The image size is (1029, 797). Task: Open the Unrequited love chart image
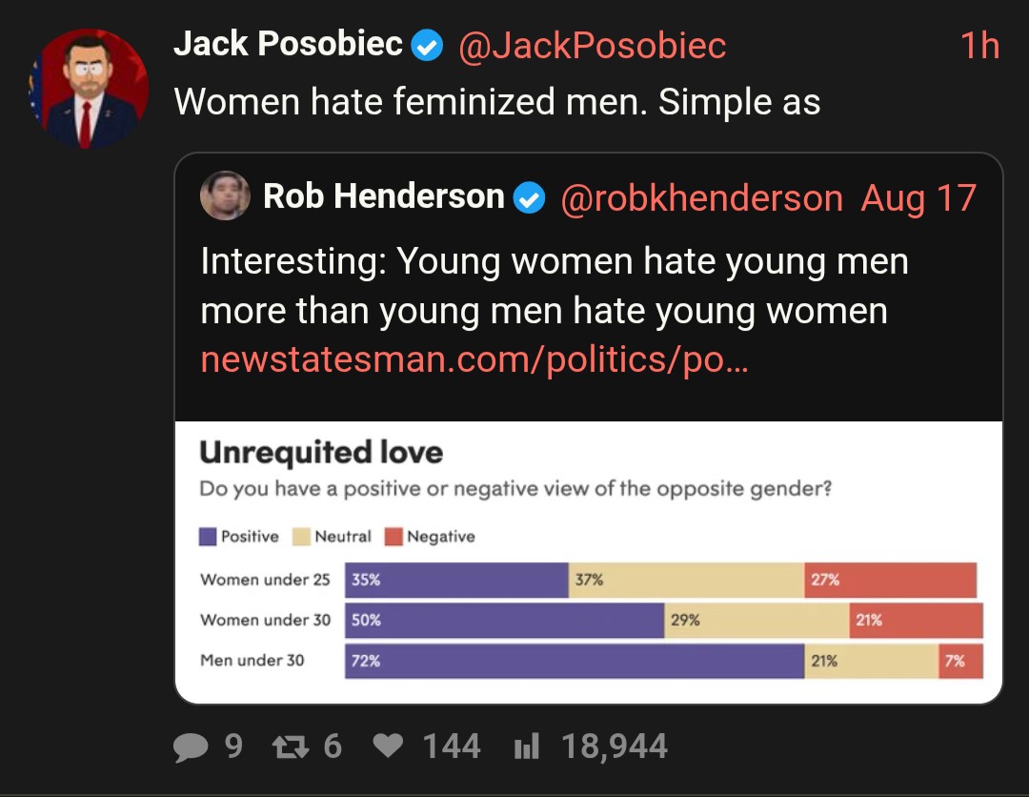coord(589,562)
